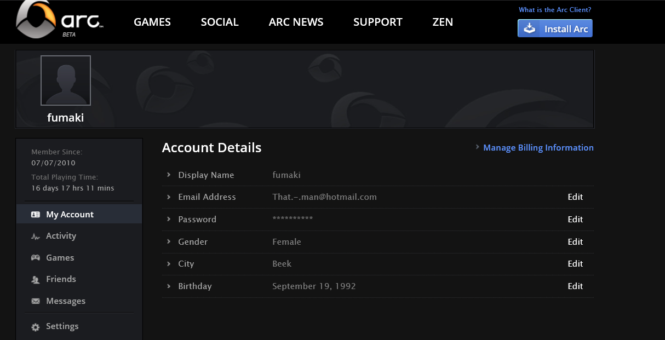The width and height of the screenshot is (665, 340).
Task: Edit the Password field
Action: click(x=575, y=220)
